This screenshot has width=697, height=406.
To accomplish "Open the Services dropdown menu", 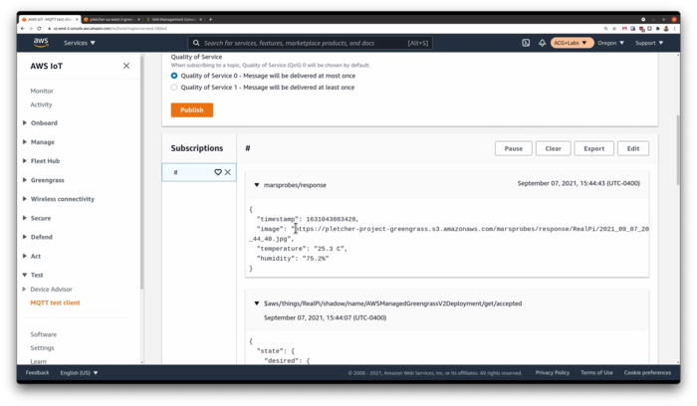I will (80, 43).
